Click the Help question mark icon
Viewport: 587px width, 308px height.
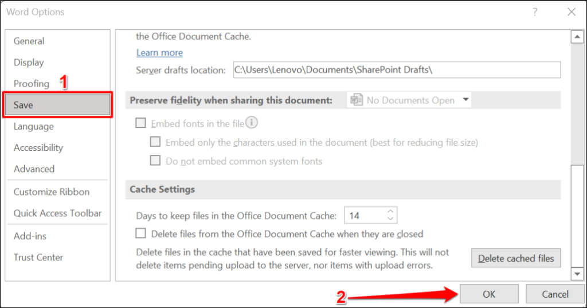[x=534, y=12]
